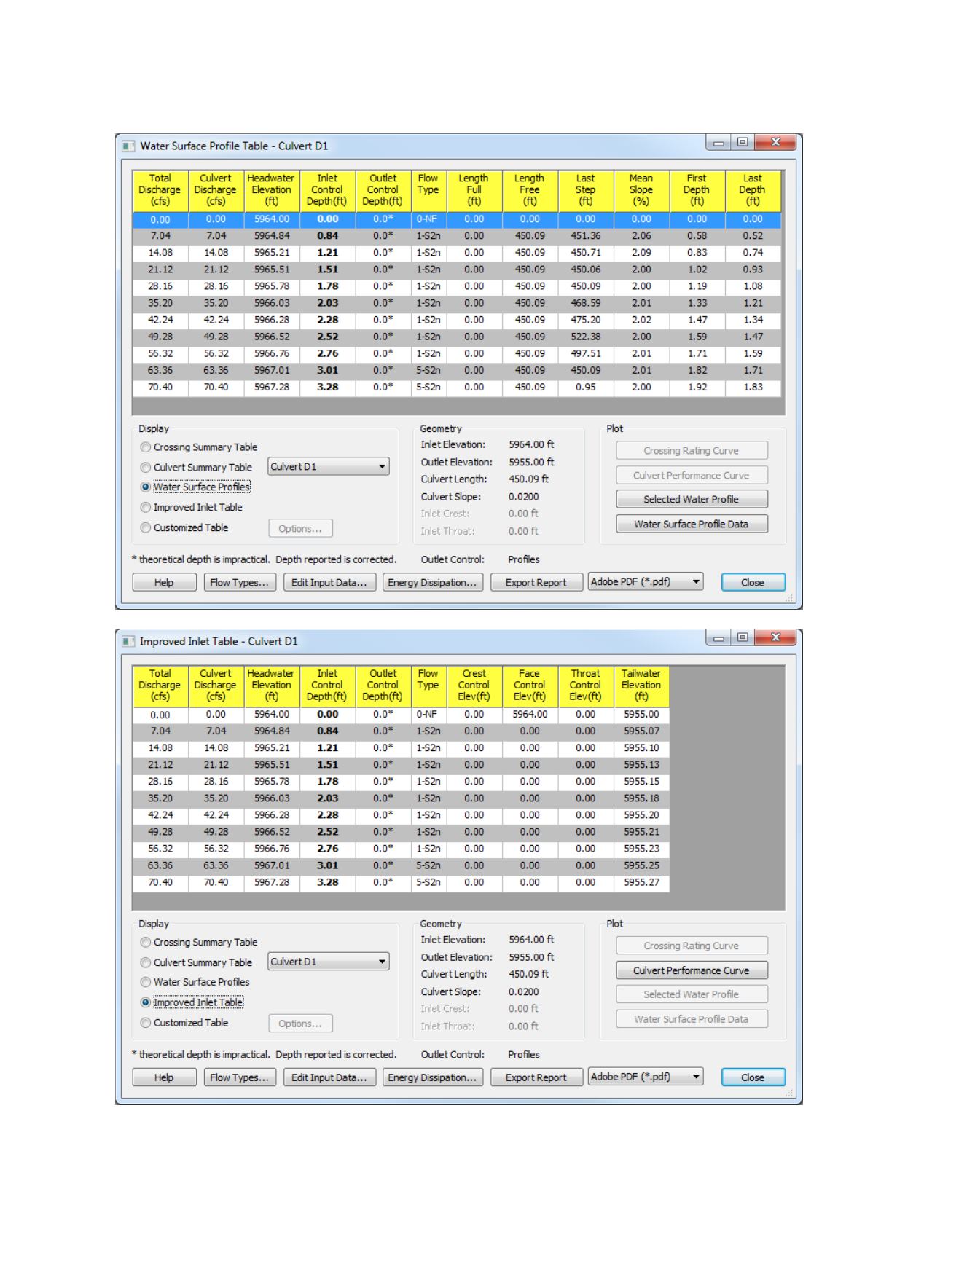Image resolution: width=975 pixels, height=1261 pixels.
Task: Click 2.09 Mean Slope cell
Action: click(x=641, y=253)
